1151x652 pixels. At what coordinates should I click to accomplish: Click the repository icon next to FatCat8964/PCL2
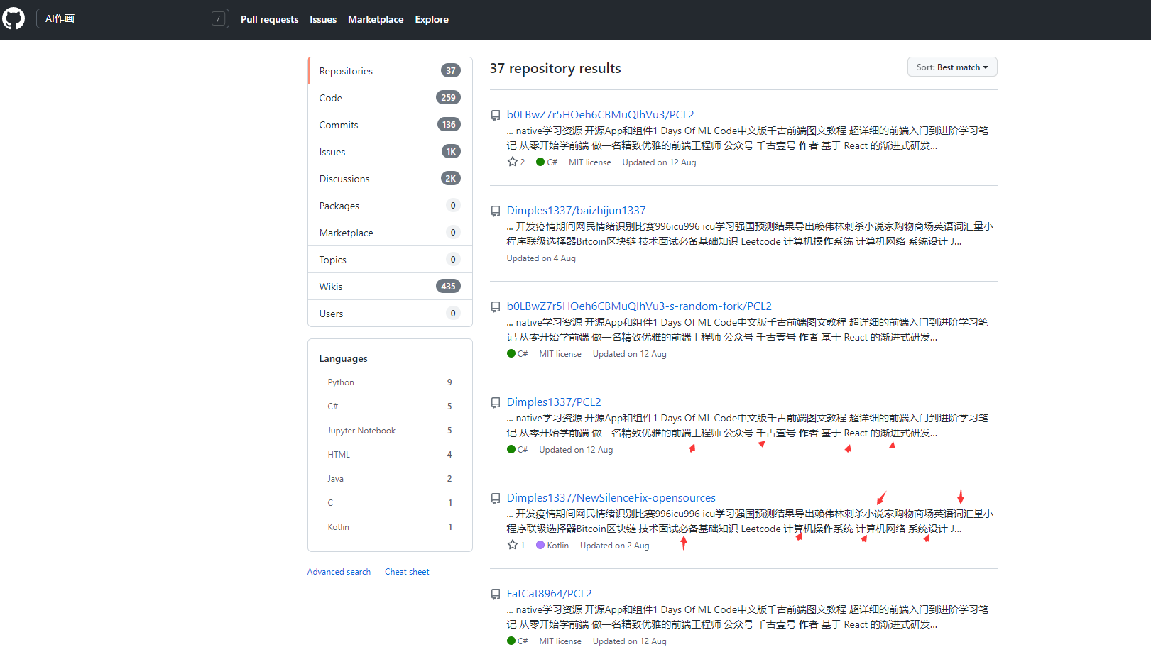pos(496,593)
